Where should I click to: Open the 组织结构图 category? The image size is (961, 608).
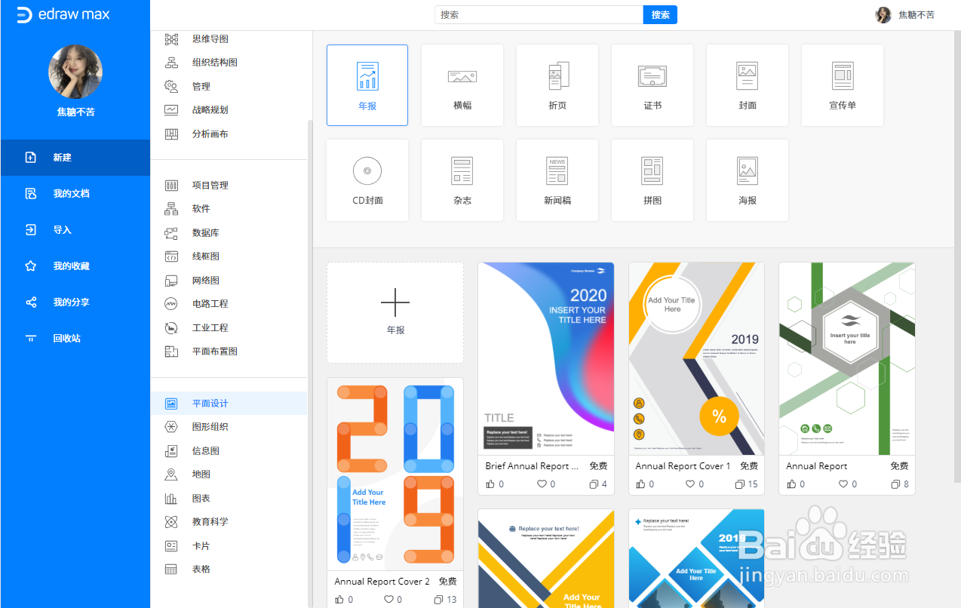tap(172, 62)
